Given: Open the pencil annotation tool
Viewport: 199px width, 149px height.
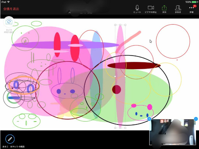Looking at the screenshot, I should (10, 139).
